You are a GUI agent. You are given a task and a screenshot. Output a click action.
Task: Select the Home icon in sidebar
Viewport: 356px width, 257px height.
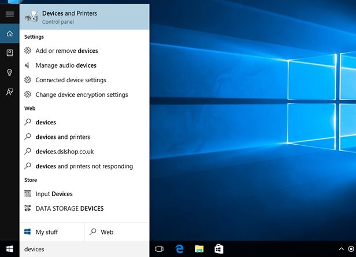coord(9,34)
